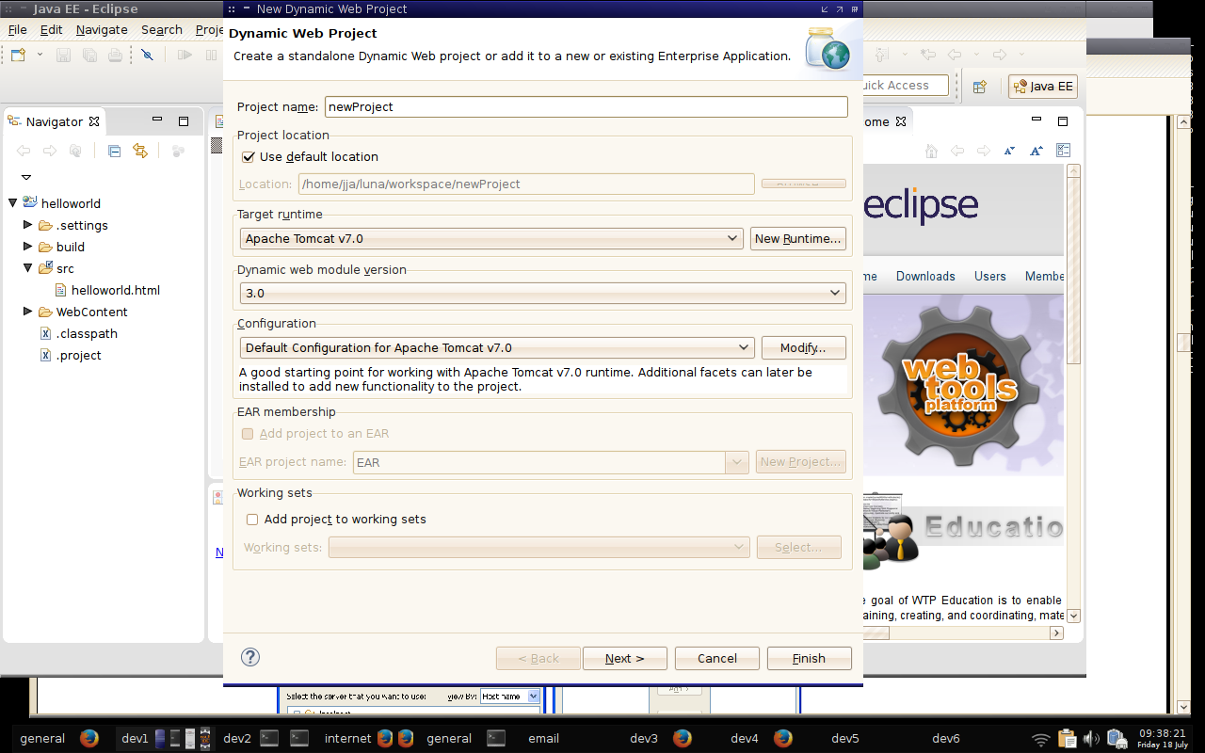Open wizard help question mark icon
Screen dimensions: 1205x753
pyautogui.click(x=250, y=657)
